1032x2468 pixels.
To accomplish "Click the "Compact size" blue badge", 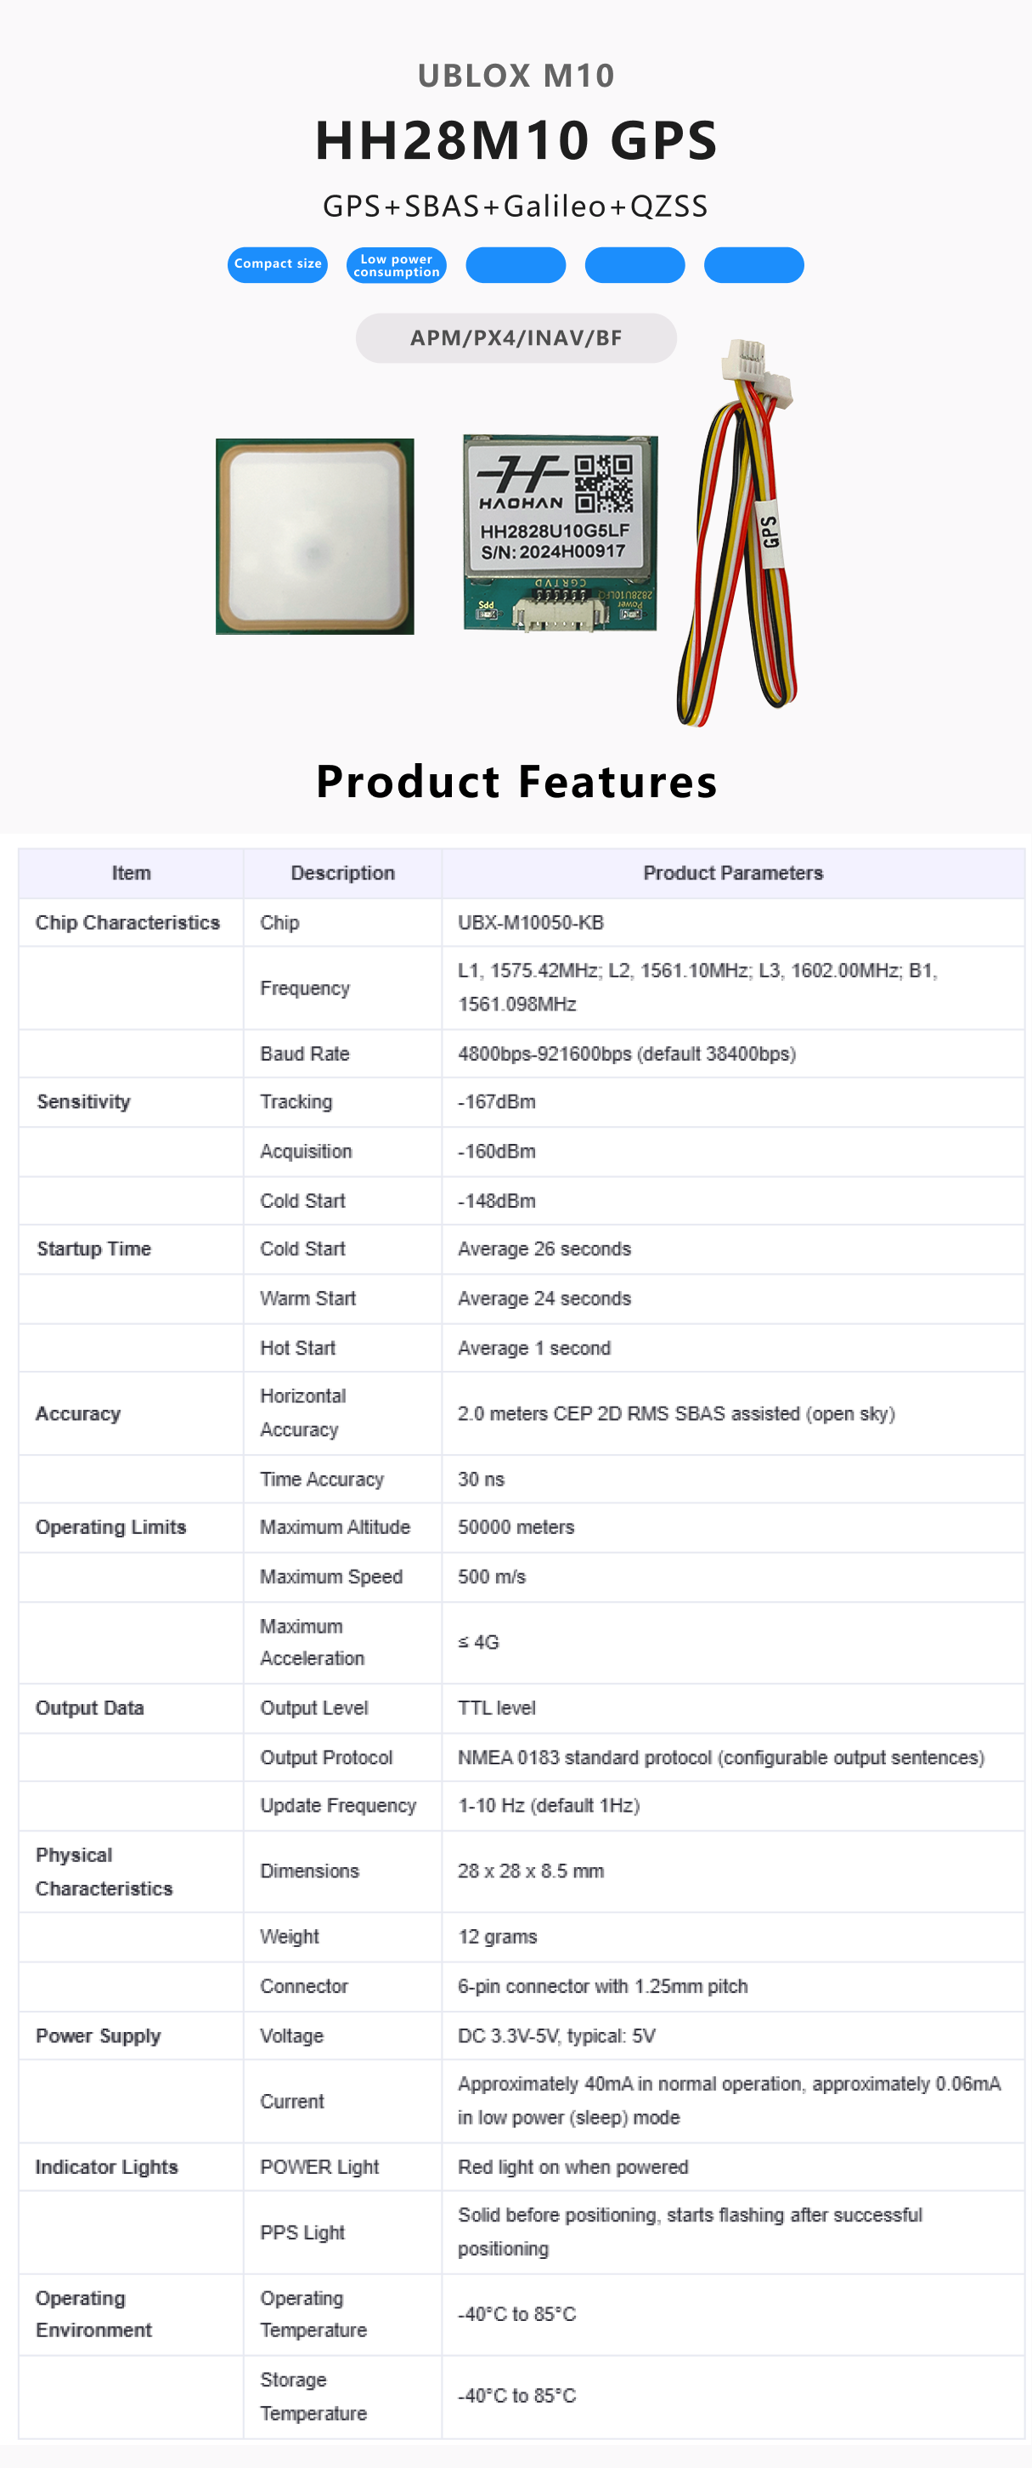I will 278,264.
